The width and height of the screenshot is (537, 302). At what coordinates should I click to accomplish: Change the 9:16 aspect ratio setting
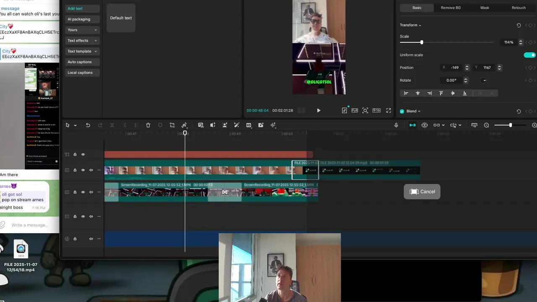(x=376, y=110)
